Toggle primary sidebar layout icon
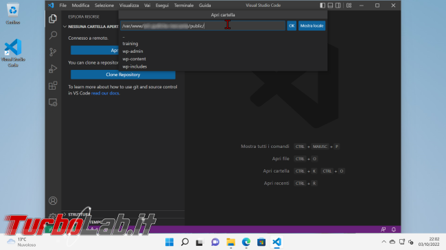 click(322, 5)
